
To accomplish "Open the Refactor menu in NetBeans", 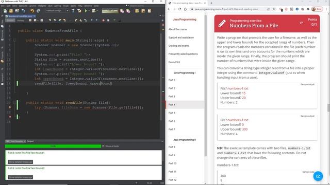I will point(42,6).
